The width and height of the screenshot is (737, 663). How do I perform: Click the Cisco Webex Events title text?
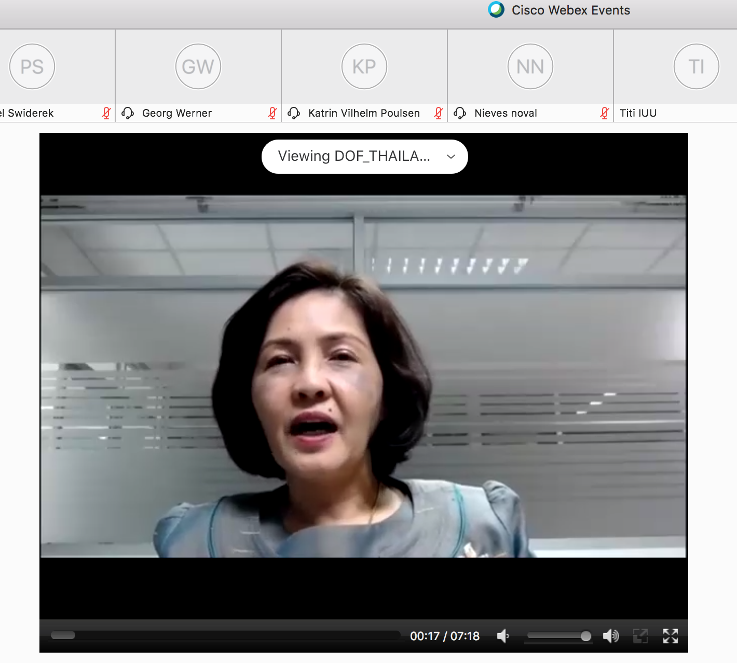coord(571,10)
